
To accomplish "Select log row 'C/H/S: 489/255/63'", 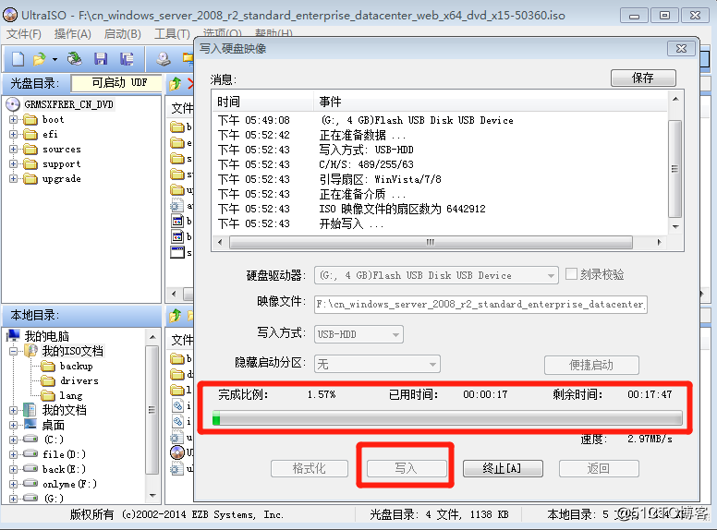I will tap(366, 164).
